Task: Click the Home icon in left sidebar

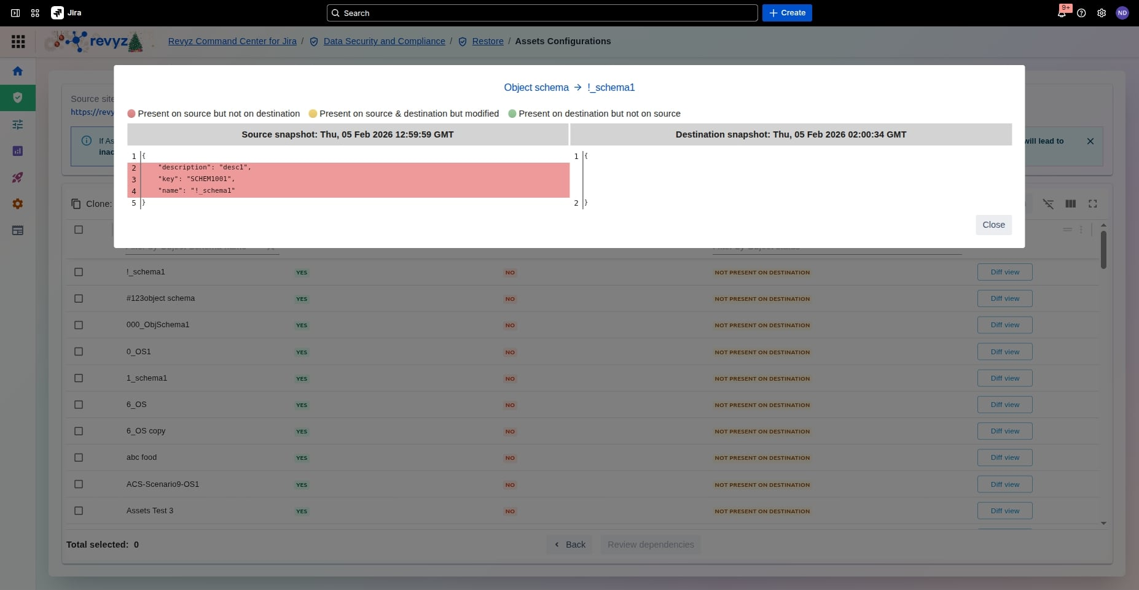Action: [x=18, y=71]
